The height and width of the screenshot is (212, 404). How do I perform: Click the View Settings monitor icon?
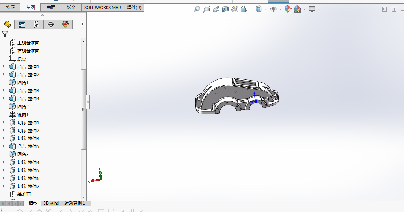coord(312,9)
